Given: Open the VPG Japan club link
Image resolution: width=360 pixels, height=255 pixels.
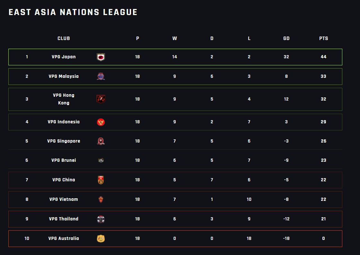Looking at the screenshot, I should [64, 57].
